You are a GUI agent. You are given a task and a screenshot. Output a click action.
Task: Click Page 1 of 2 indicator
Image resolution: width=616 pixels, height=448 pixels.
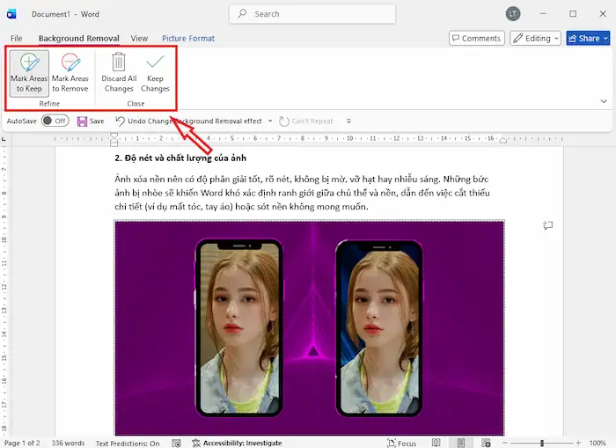22,443
